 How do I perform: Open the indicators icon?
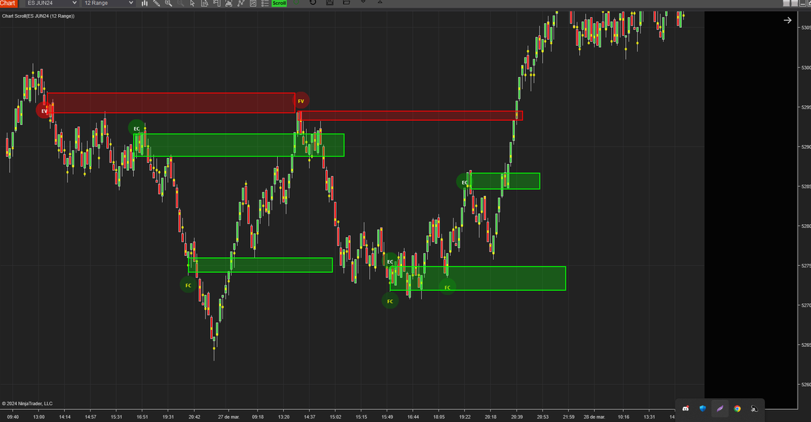(228, 3)
